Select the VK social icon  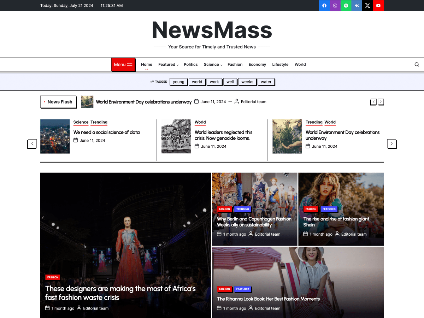coord(357,6)
